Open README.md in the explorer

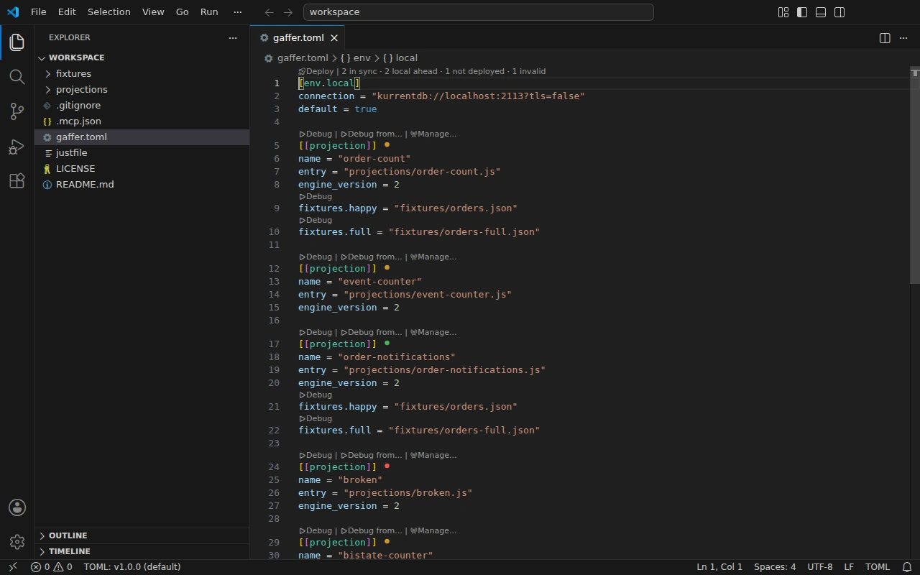pos(142,184)
